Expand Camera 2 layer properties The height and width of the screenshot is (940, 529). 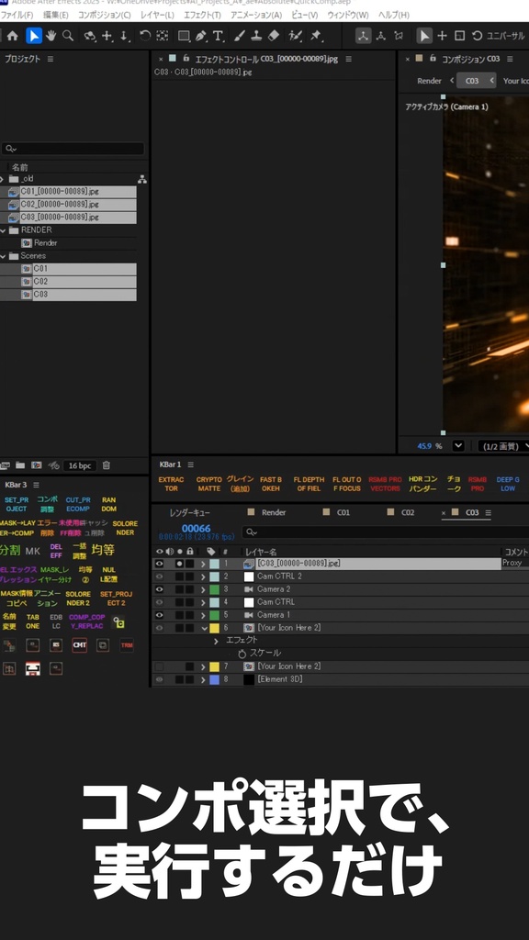203,589
